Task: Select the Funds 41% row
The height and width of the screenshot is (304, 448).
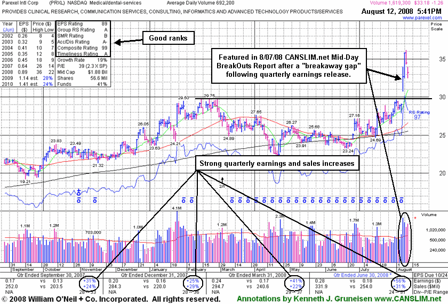Action: (82, 84)
